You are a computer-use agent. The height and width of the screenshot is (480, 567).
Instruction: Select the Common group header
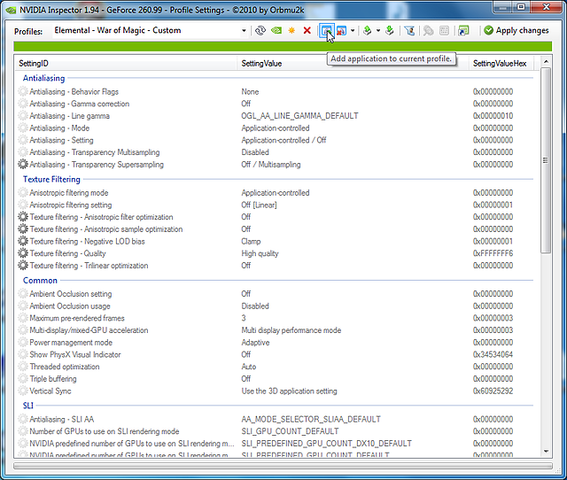pyautogui.click(x=40, y=281)
